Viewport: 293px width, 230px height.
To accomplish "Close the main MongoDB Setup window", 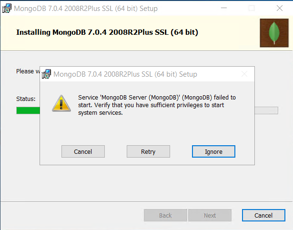I will click(x=279, y=8).
